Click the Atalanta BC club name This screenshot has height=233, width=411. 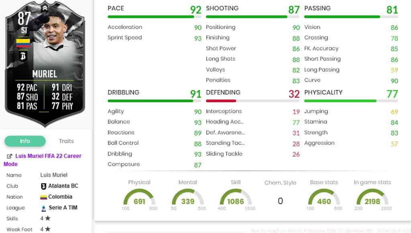click(63, 186)
